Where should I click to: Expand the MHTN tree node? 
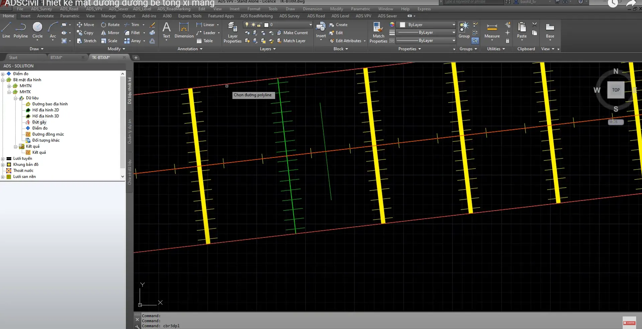9,86
